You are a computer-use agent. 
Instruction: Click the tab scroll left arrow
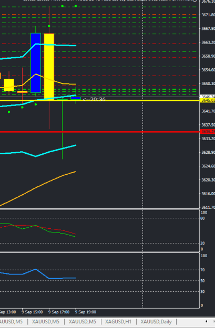(207, 321)
